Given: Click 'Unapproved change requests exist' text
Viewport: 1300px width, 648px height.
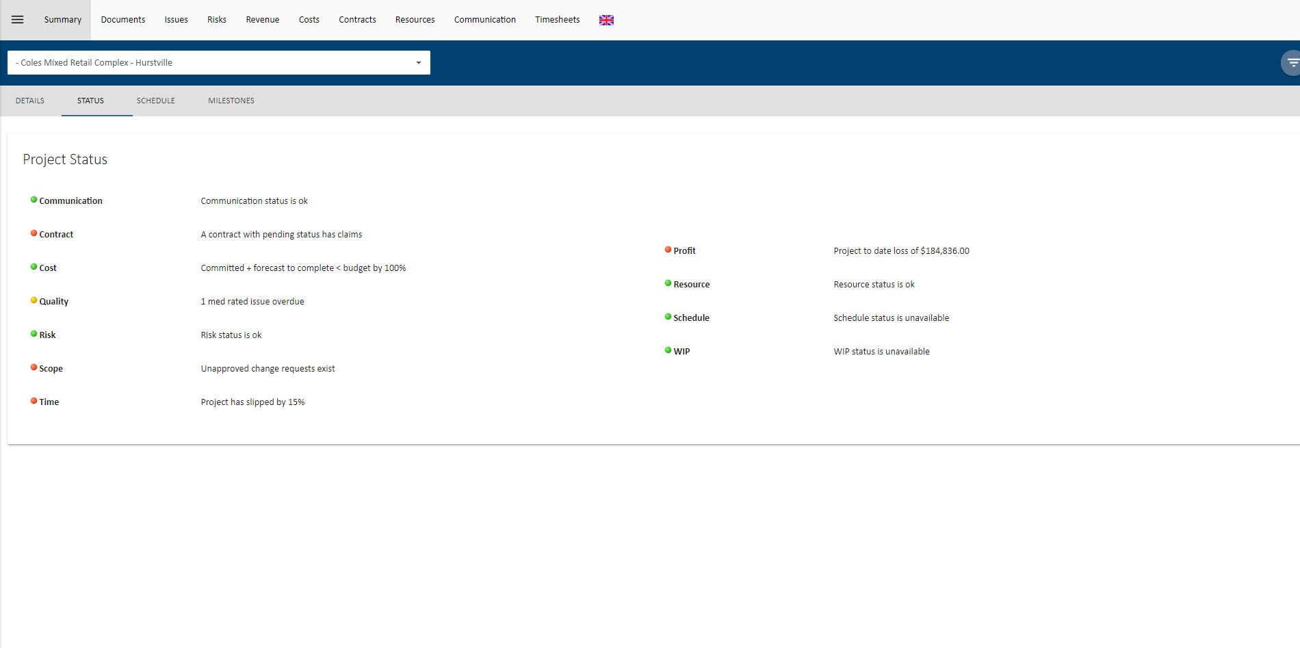Looking at the screenshot, I should [268, 369].
